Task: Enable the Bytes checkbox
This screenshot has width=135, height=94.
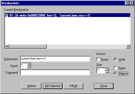Action: 115,68
